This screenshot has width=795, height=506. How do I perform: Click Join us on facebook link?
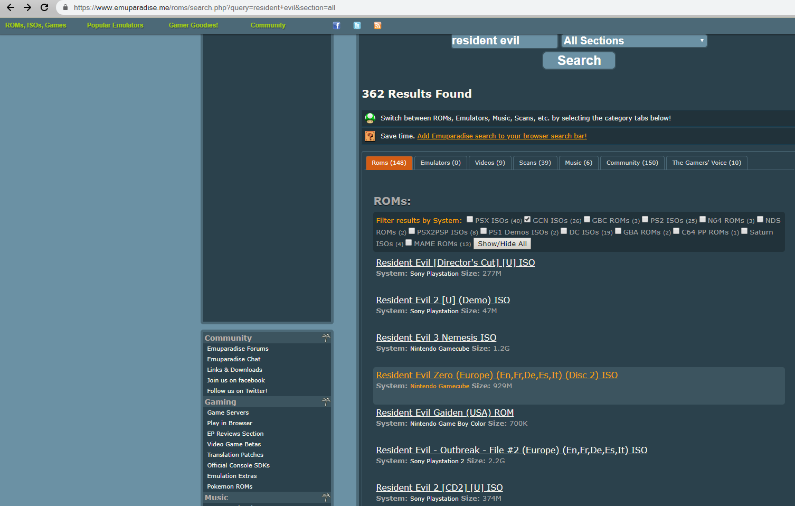tap(236, 380)
